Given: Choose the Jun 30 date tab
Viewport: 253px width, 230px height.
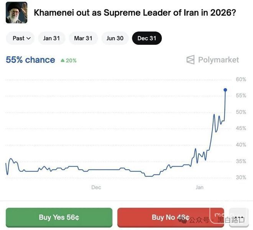Looking at the screenshot, I should click(x=115, y=38).
